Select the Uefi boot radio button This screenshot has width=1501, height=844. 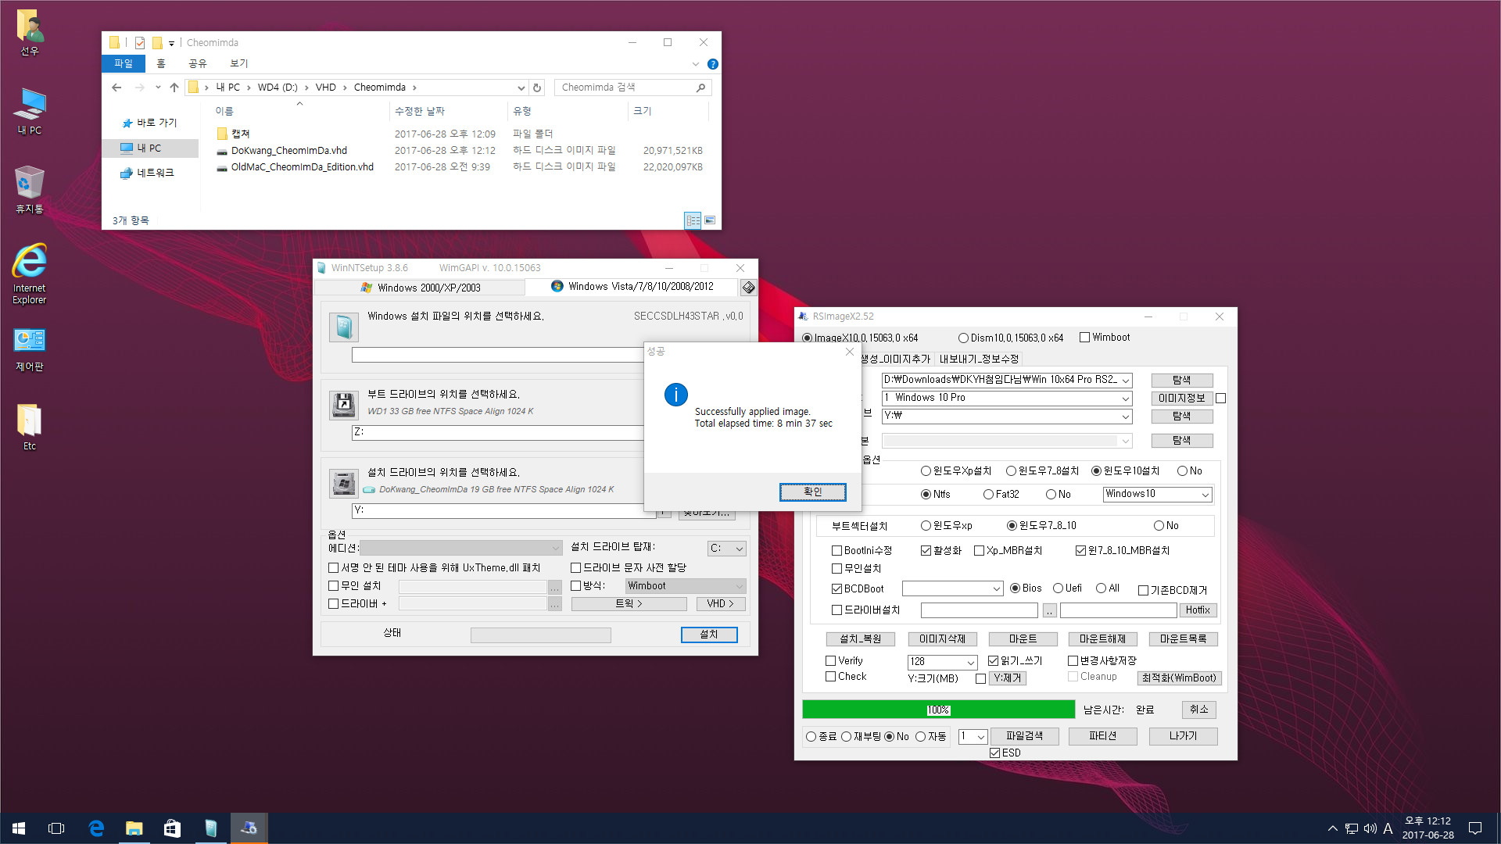click(1058, 588)
